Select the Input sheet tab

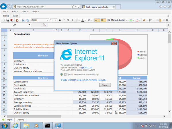[x=10, y=120]
